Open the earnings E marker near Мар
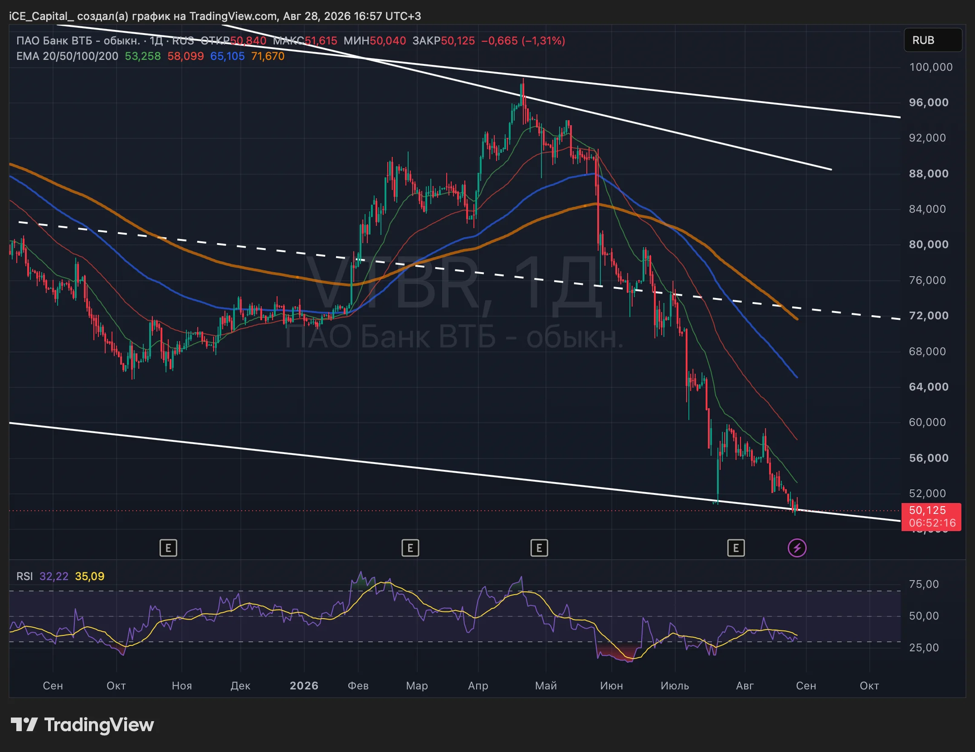975x752 pixels. (x=410, y=548)
